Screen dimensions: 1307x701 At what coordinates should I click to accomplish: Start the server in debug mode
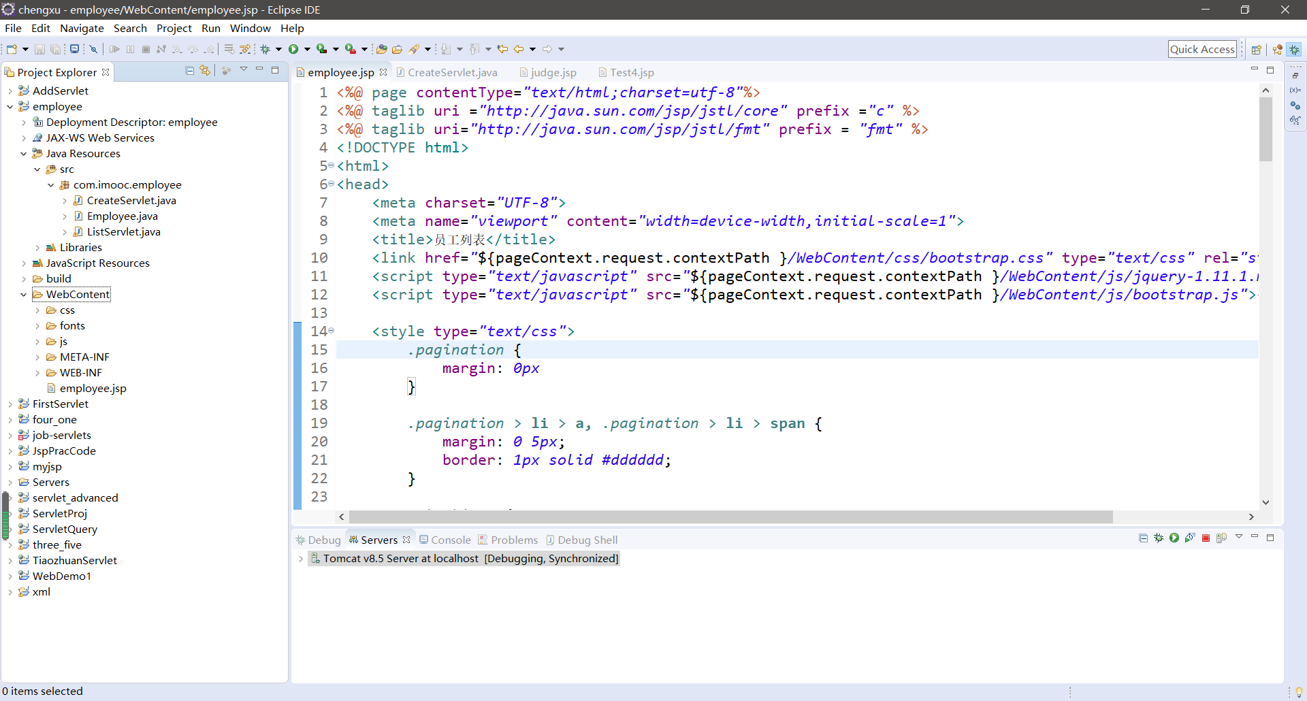coord(1159,538)
